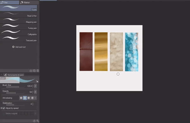
Task: Click the Stabilization stepper arrows
Action: pyautogui.click(x=33, y=104)
